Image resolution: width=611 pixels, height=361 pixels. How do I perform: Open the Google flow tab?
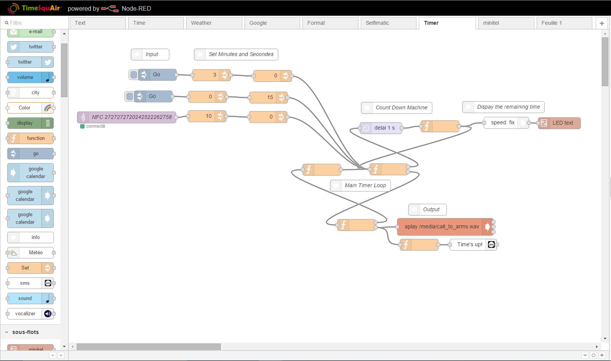(x=272, y=23)
